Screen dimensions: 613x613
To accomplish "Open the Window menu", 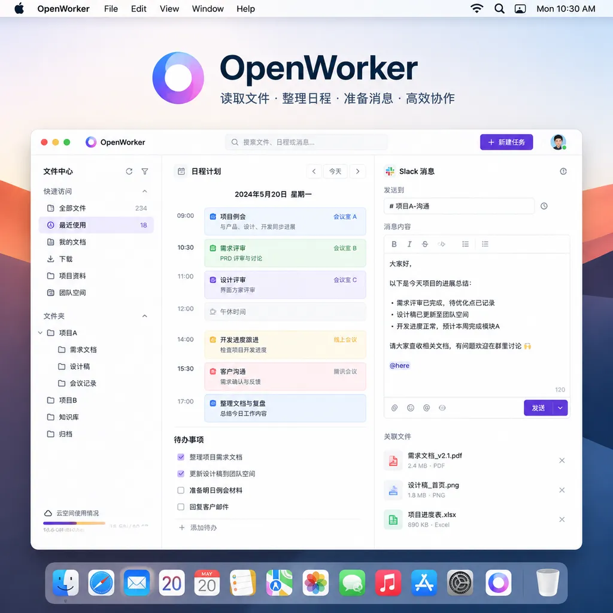I will 208,8.
